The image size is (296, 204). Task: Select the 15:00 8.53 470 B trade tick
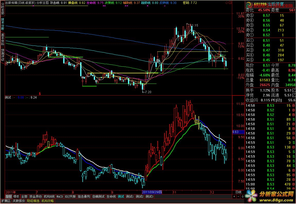pos(270,184)
